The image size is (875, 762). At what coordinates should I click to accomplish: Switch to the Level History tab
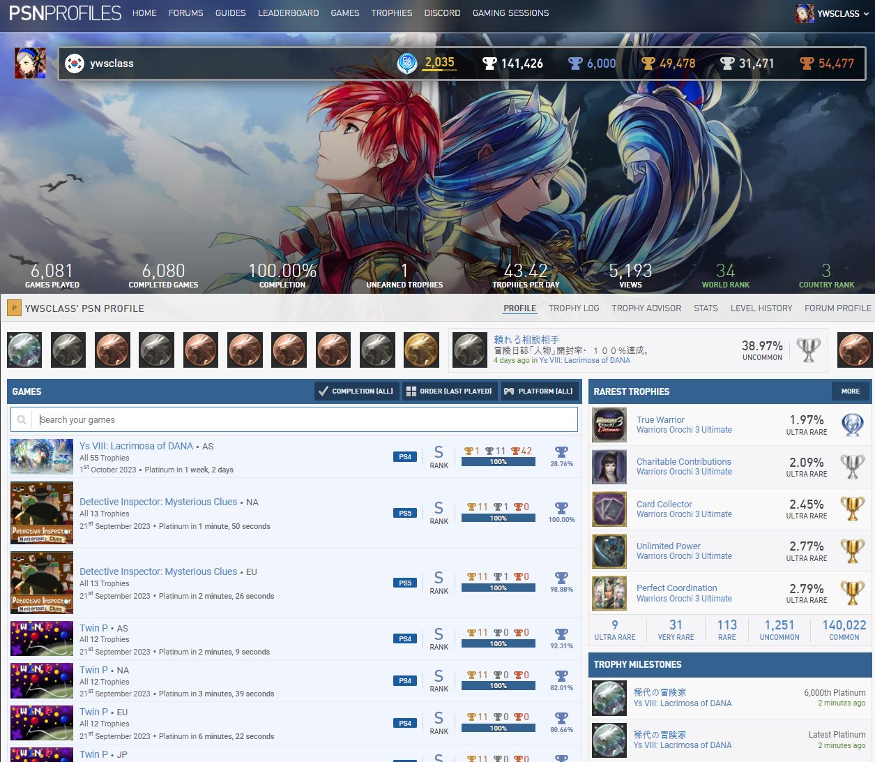pos(761,308)
